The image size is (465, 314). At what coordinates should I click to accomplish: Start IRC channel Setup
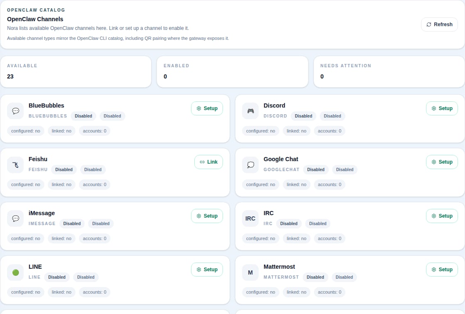coord(442,216)
